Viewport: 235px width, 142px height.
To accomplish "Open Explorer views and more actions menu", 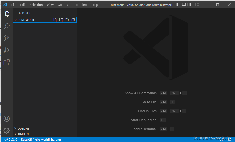I will [x=71, y=13].
